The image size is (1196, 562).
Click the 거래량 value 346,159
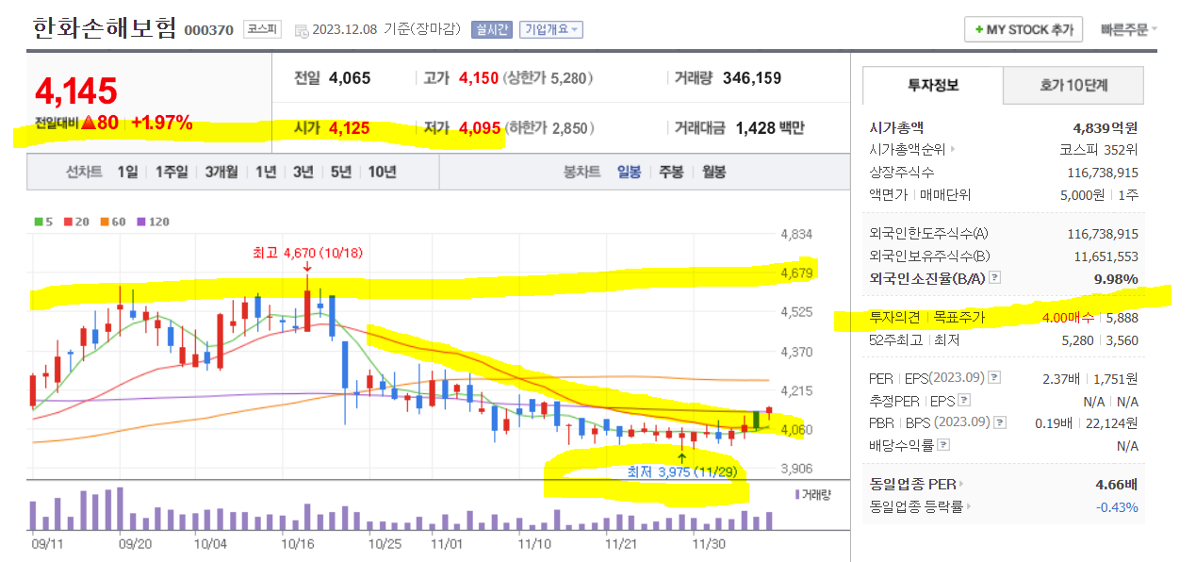point(752,78)
